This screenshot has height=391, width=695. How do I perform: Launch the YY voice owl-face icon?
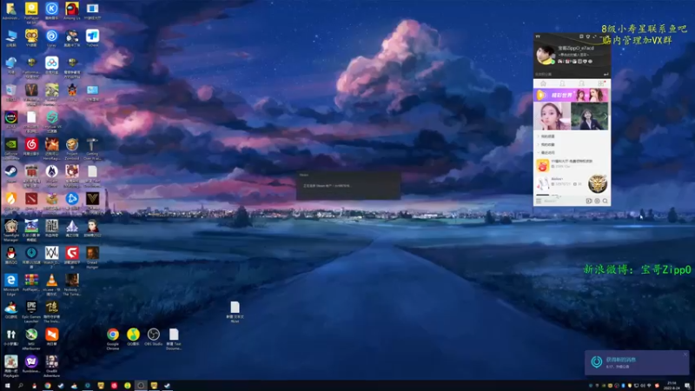31,37
